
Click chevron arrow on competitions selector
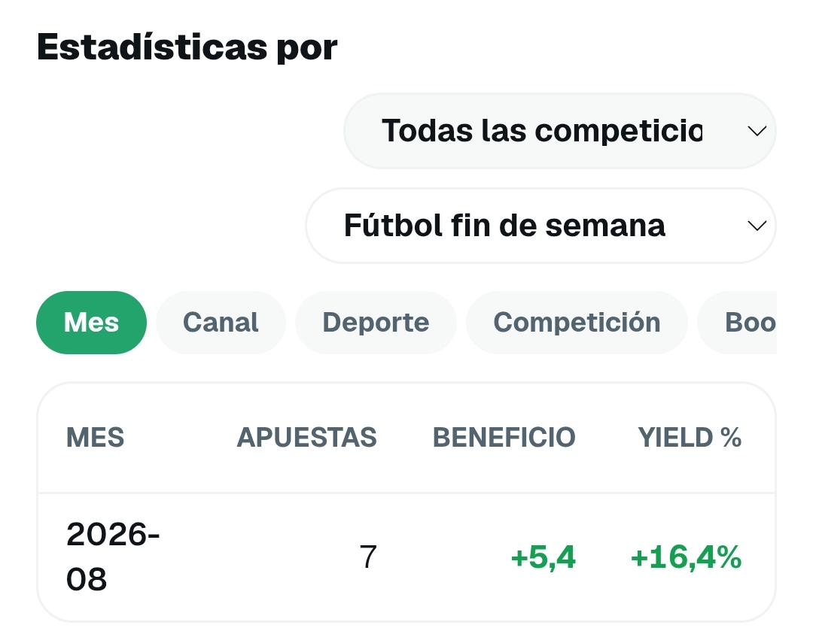pyautogui.click(x=757, y=131)
